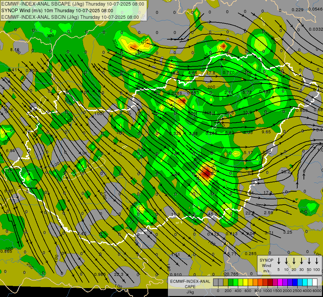This screenshot has width=323, height=297.
Task: Click the 600 tick label on CAPE scale
Action: (248, 291)
